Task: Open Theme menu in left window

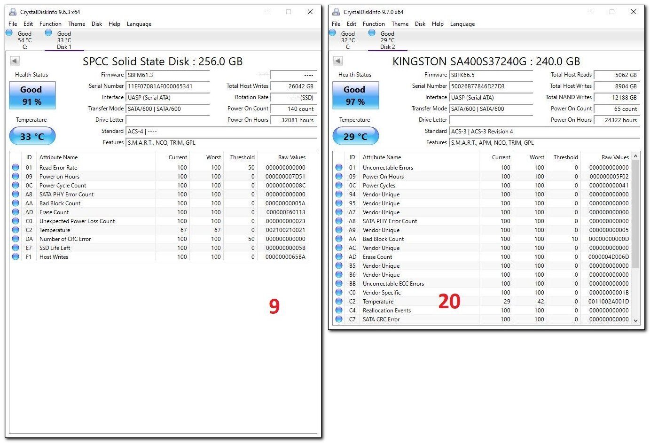Action: click(x=77, y=24)
